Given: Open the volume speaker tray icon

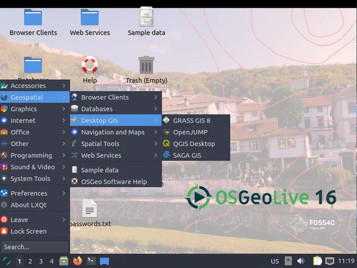Looking at the screenshot, I should 301,261.
